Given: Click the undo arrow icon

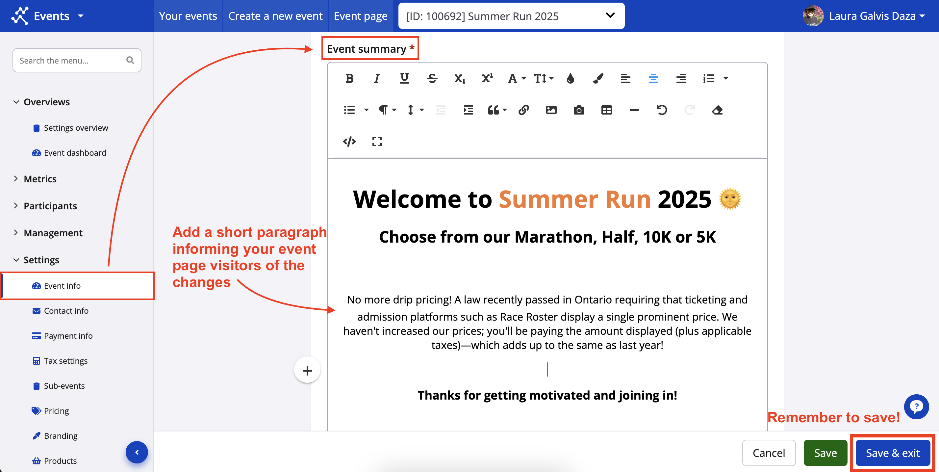Looking at the screenshot, I should tap(661, 110).
